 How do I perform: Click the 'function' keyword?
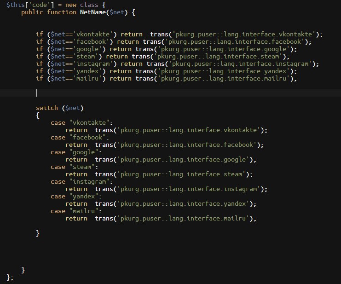tap(62, 12)
